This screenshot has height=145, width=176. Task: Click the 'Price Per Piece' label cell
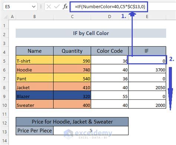pos(35,131)
